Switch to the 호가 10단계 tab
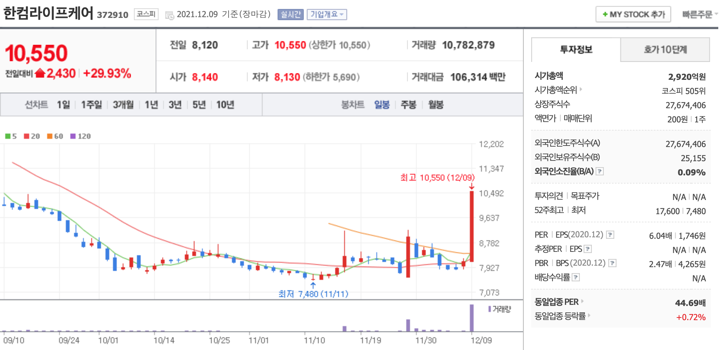This screenshot has height=350, width=725. (x=665, y=50)
